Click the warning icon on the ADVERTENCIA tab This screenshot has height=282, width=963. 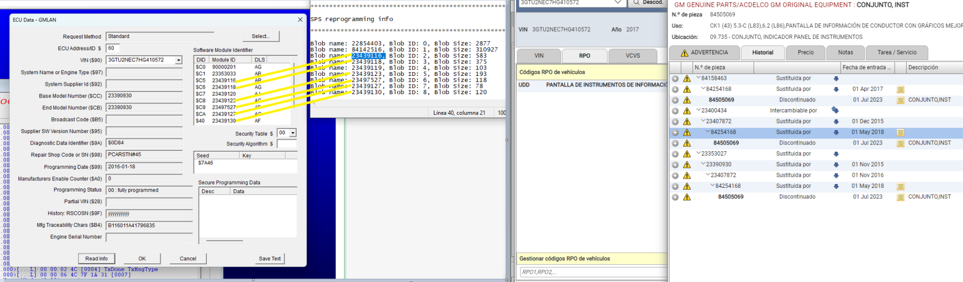pos(684,53)
